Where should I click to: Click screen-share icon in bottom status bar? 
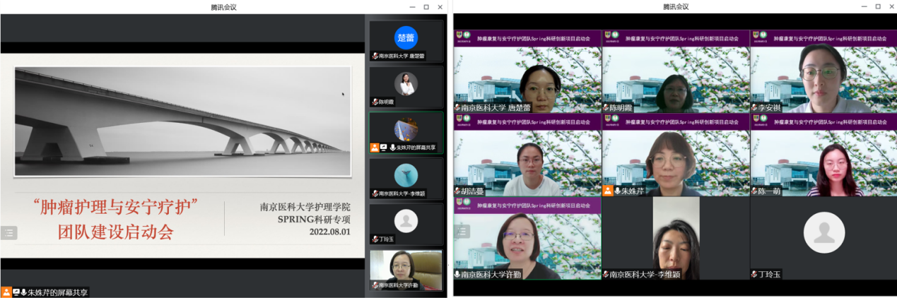pyautogui.click(x=16, y=292)
